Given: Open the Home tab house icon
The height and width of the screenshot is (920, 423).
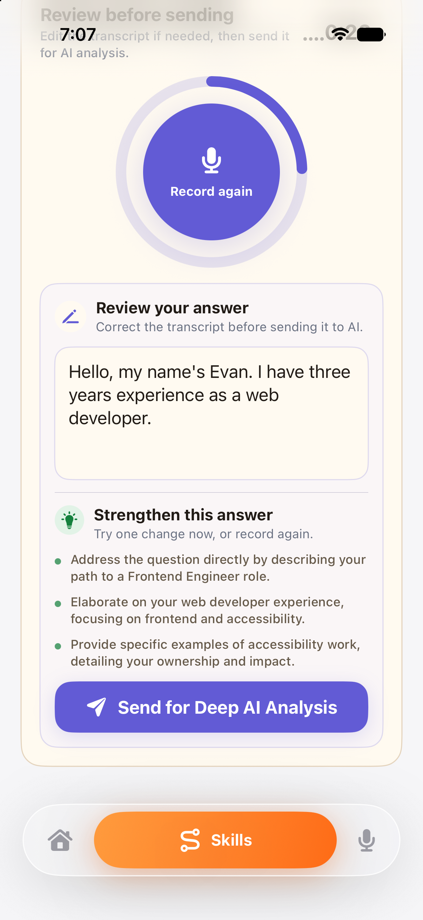Looking at the screenshot, I should (x=60, y=840).
